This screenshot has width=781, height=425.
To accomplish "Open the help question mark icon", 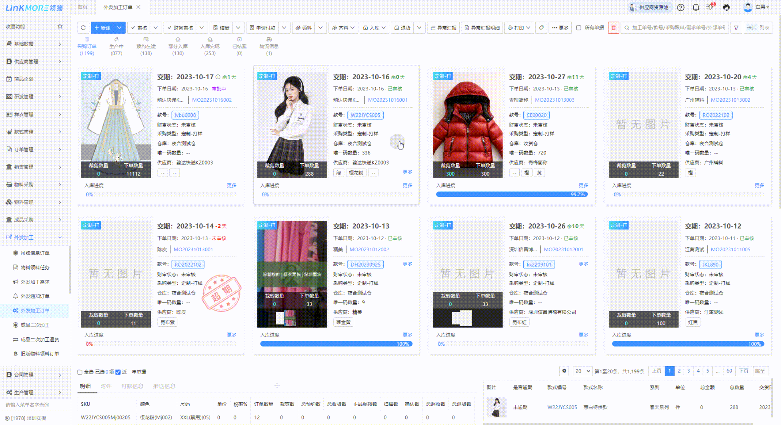I will [681, 7].
